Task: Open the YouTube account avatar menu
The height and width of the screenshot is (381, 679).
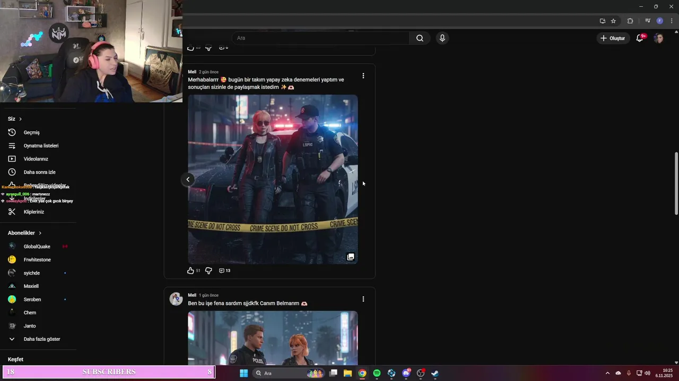Action: point(659,38)
